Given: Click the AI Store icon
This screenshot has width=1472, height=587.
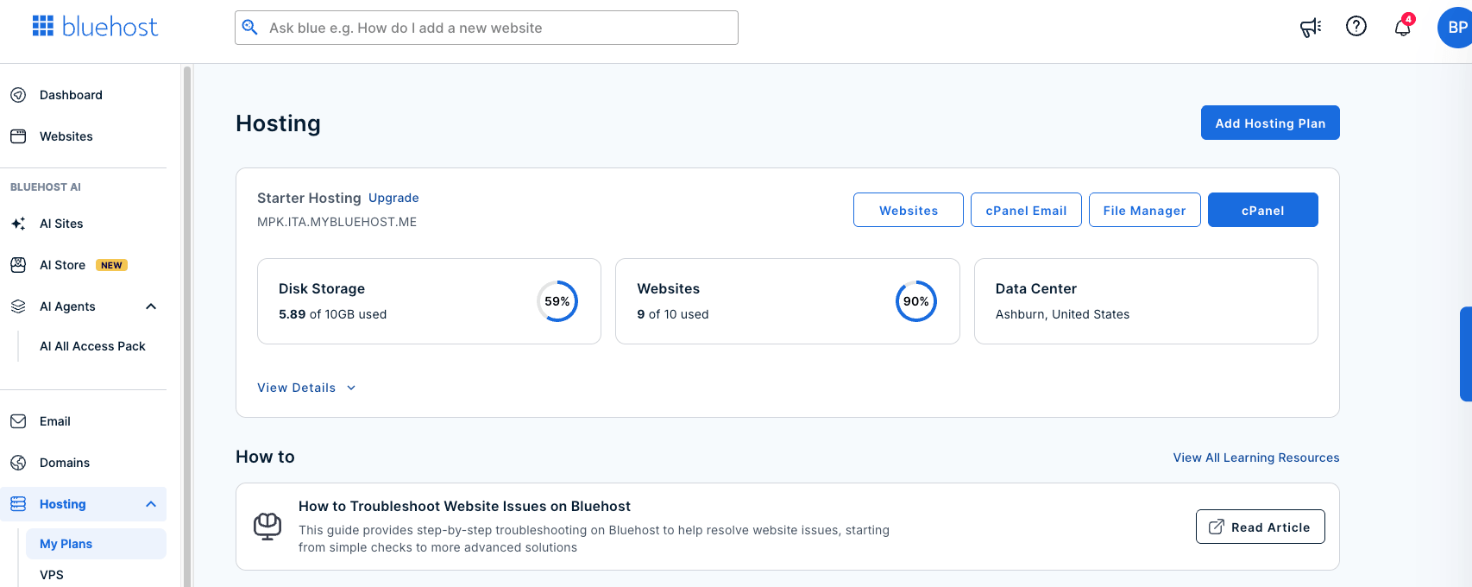Looking at the screenshot, I should pos(18,265).
